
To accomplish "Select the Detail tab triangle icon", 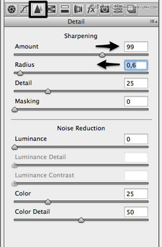I will (38, 9).
